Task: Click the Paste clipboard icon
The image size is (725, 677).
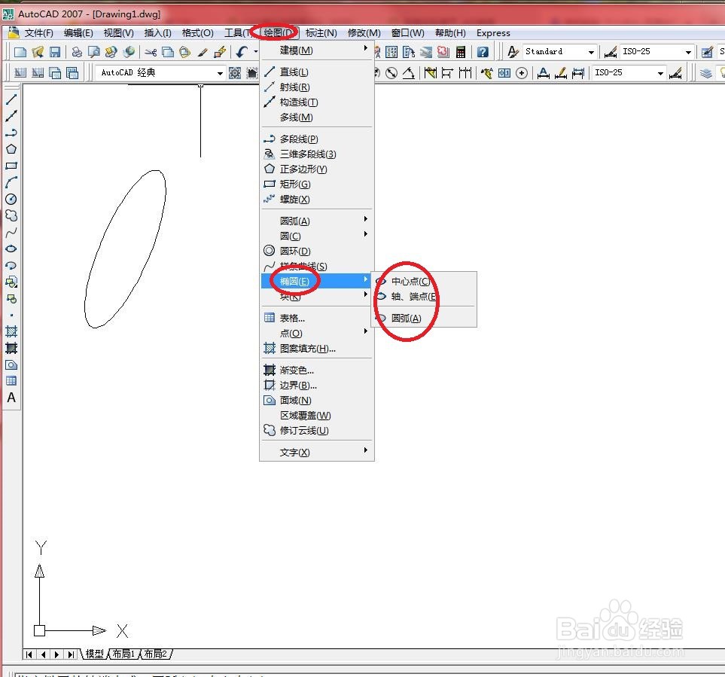Action: click(185, 52)
